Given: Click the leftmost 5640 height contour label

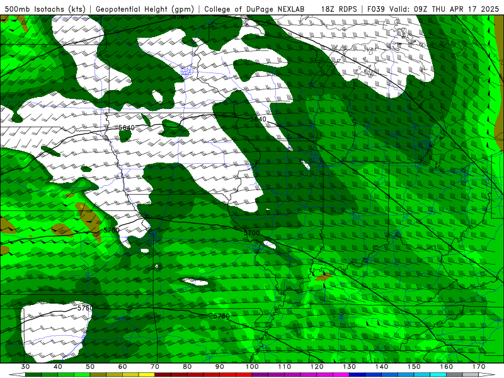Looking at the screenshot, I should [x=127, y=128].
